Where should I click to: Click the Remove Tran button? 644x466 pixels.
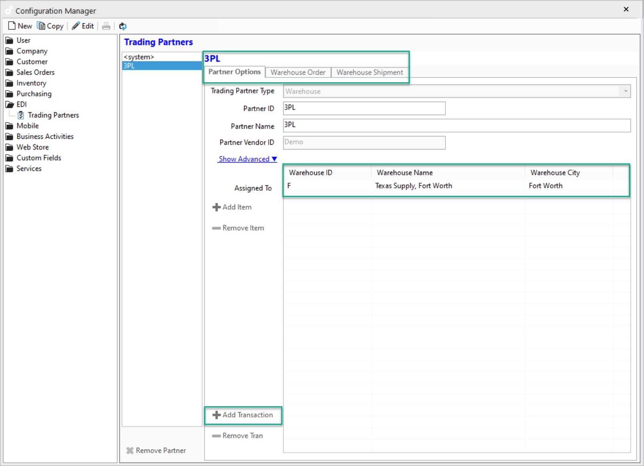(x=237, y=436)
